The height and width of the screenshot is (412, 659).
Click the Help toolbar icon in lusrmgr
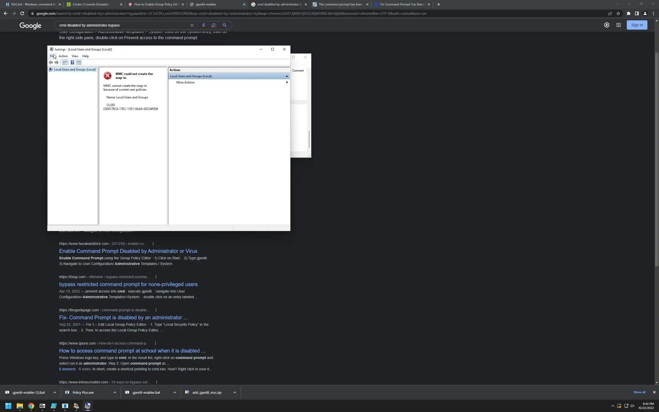click(72, 63)
